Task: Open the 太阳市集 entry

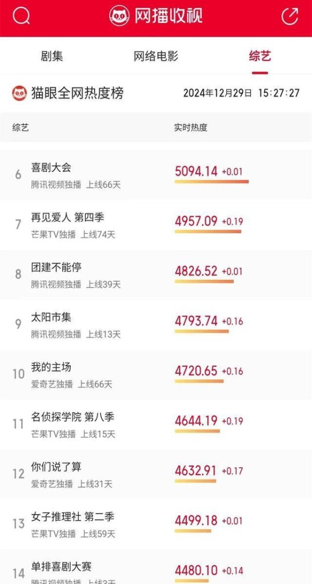Action: (51, 317)
